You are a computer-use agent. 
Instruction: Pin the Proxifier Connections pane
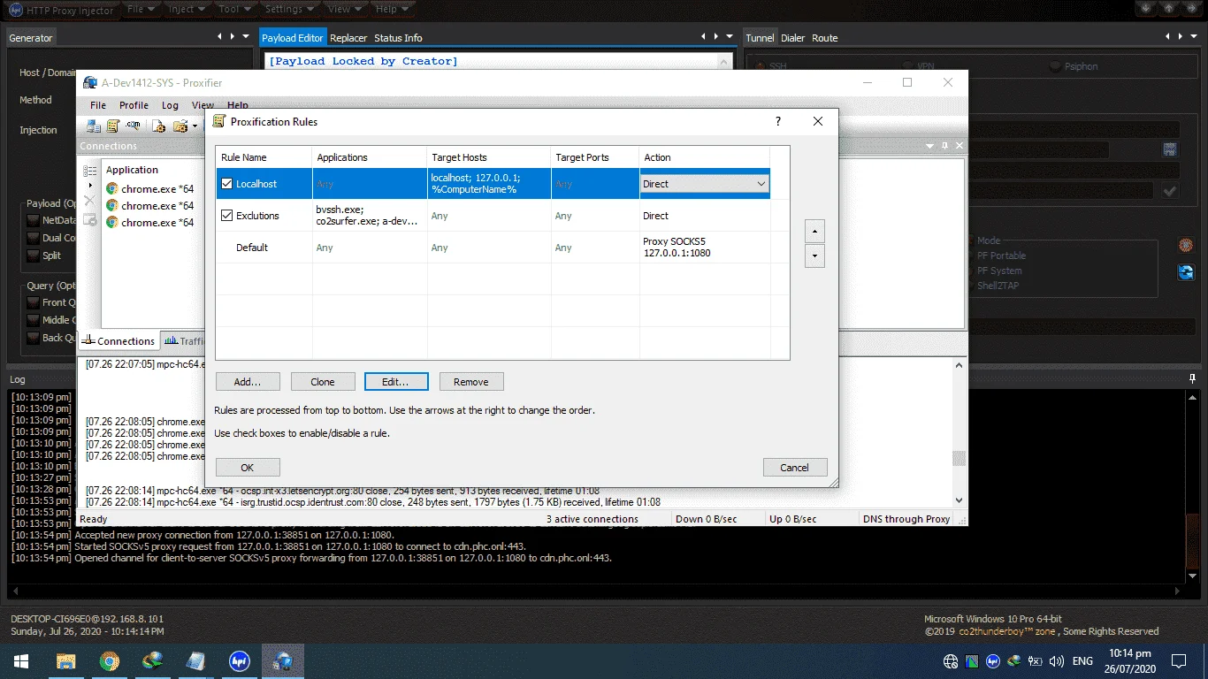click(944, 146)
